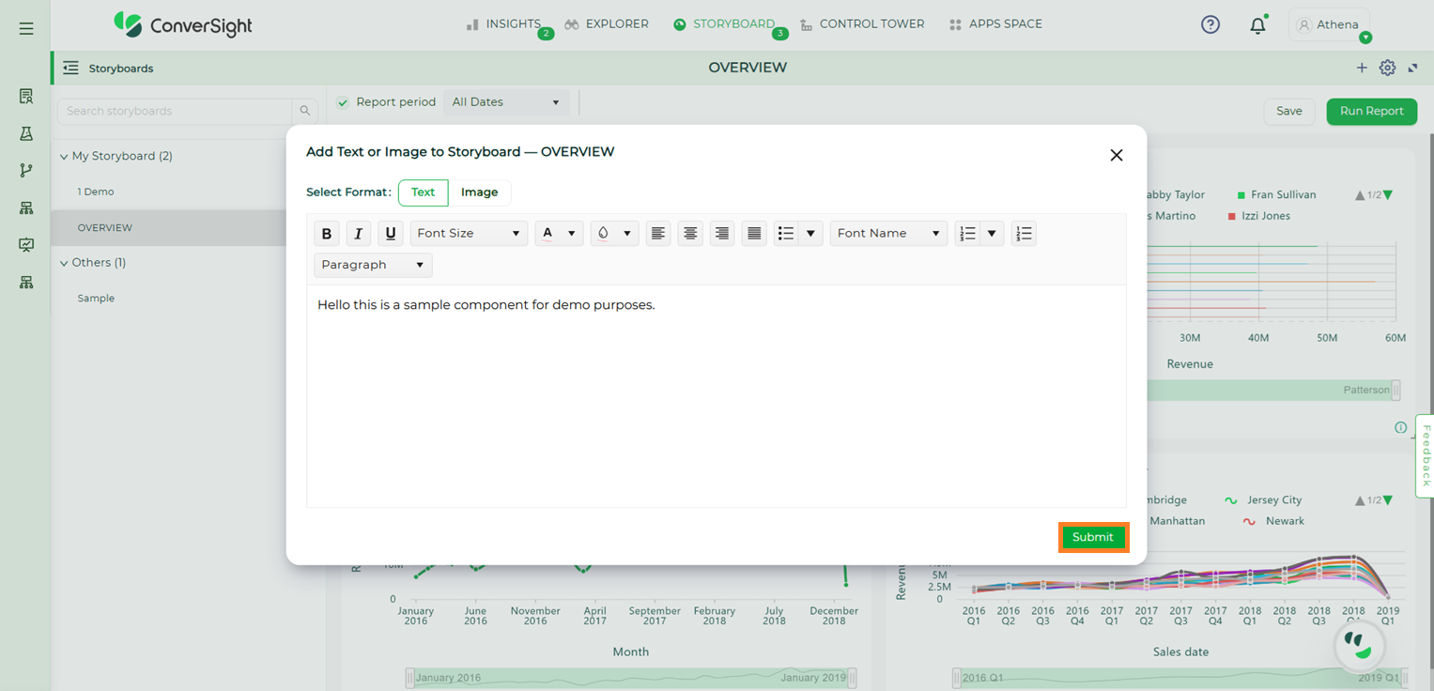Toggle the Storyboards list panel icon

(x=70, y=68)
